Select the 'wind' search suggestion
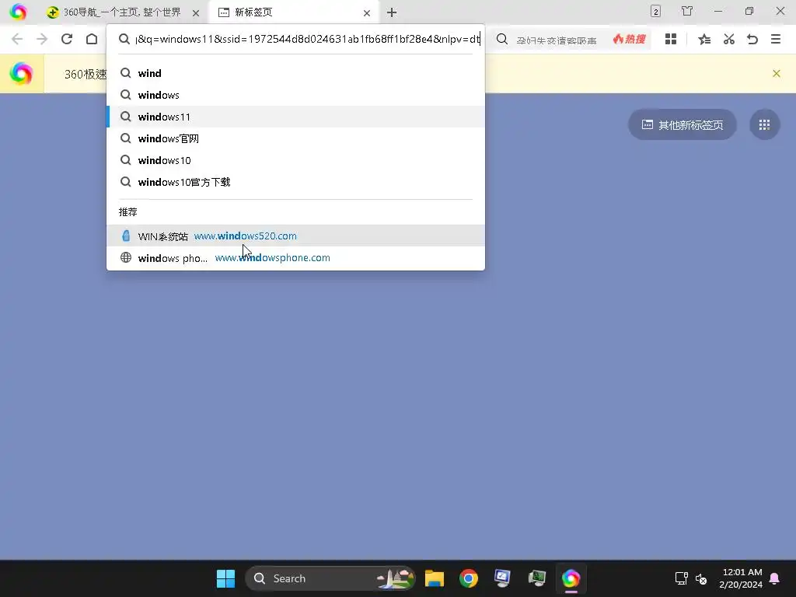 pyautogui.click(x=295, y=73)
